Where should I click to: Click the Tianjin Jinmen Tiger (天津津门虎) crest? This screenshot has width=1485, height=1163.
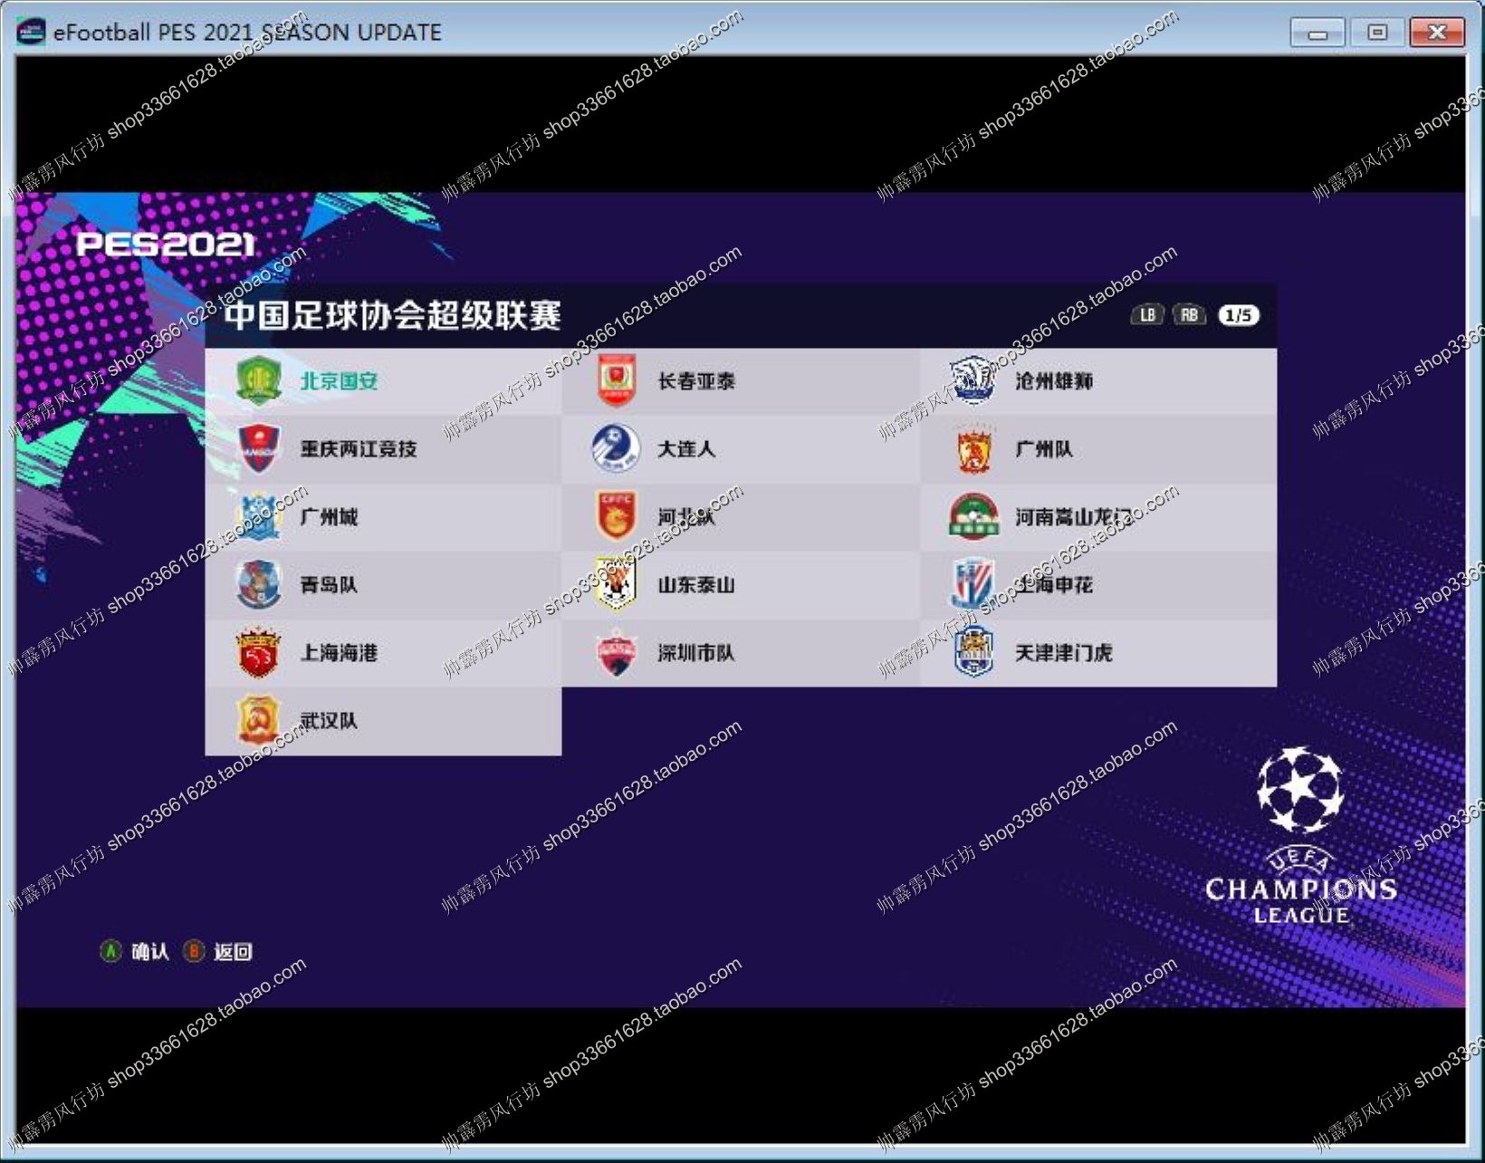click(x=973, y=652)
